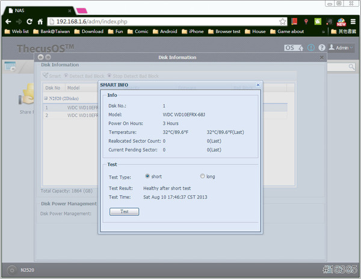Click the ThecusOS help question mark icon
Screen dimensions: 361x279
(322, 48)
